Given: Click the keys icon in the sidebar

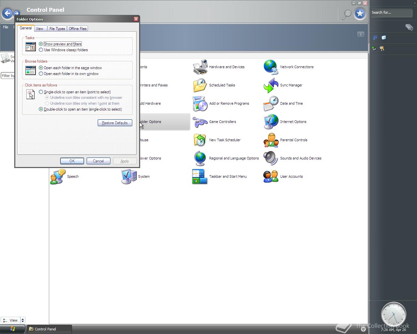Looking at the screenshot, I should 382,49.
